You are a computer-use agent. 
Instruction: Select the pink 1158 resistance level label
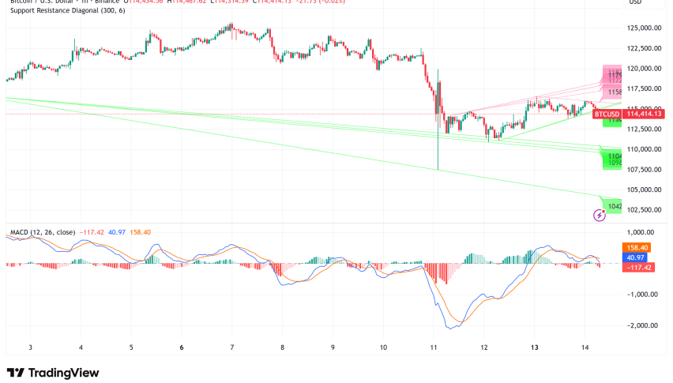613,93
